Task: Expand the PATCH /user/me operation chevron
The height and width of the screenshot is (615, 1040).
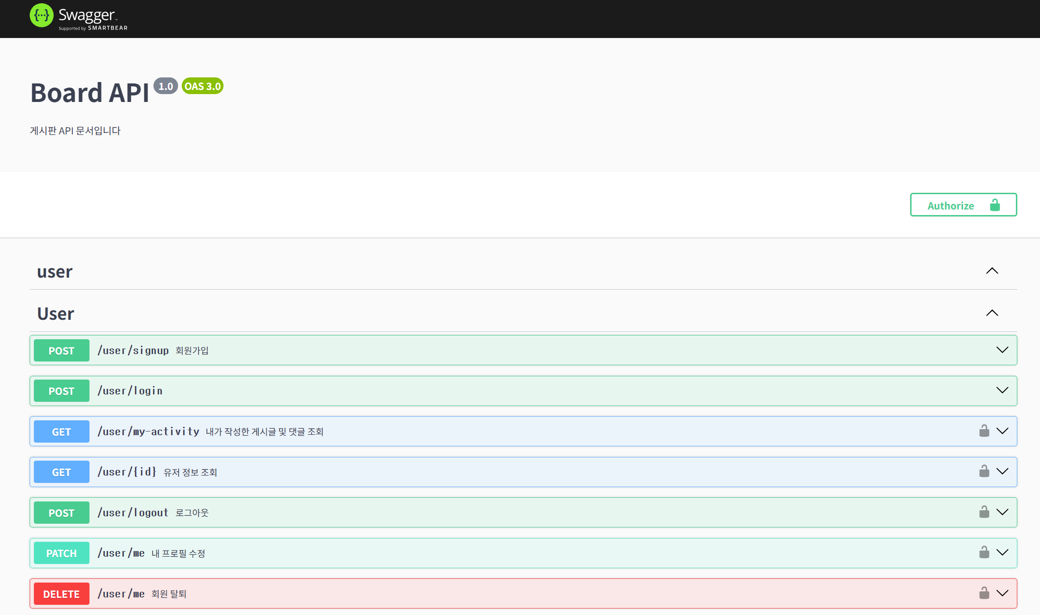Action: (1002, 552)
